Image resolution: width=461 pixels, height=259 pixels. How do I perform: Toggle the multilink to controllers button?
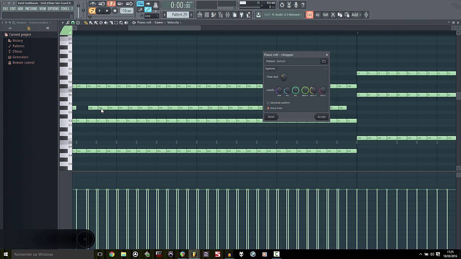point(148,10)
